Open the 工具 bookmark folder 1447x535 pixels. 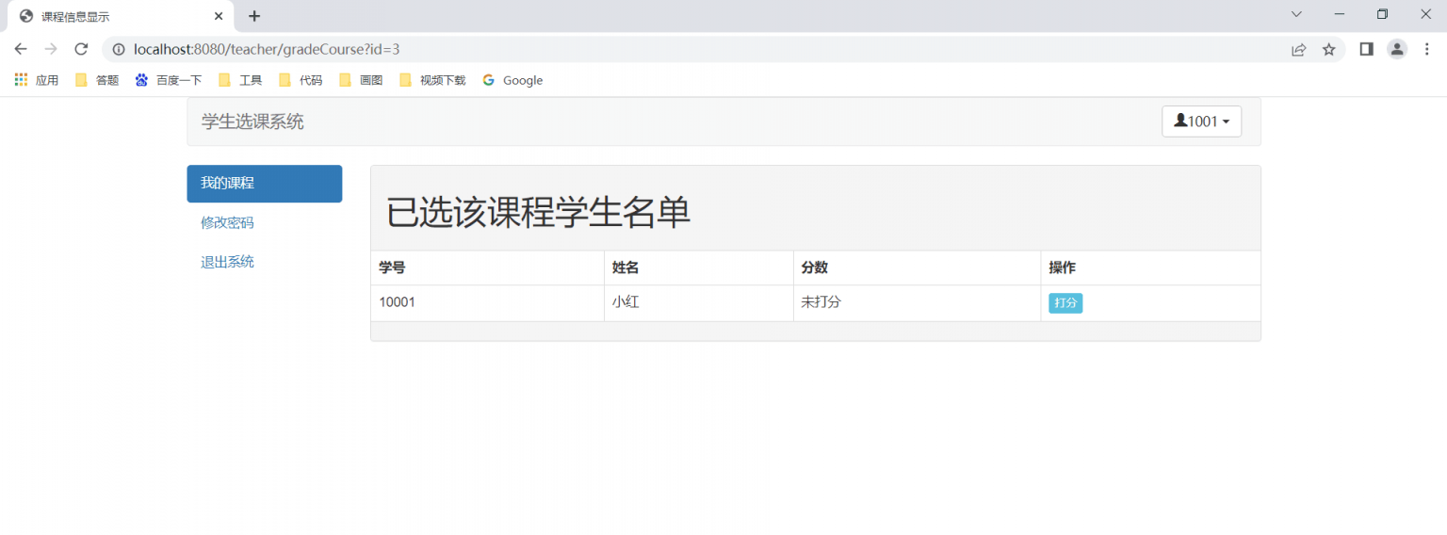pyautogui.click(x=240, y=80)
